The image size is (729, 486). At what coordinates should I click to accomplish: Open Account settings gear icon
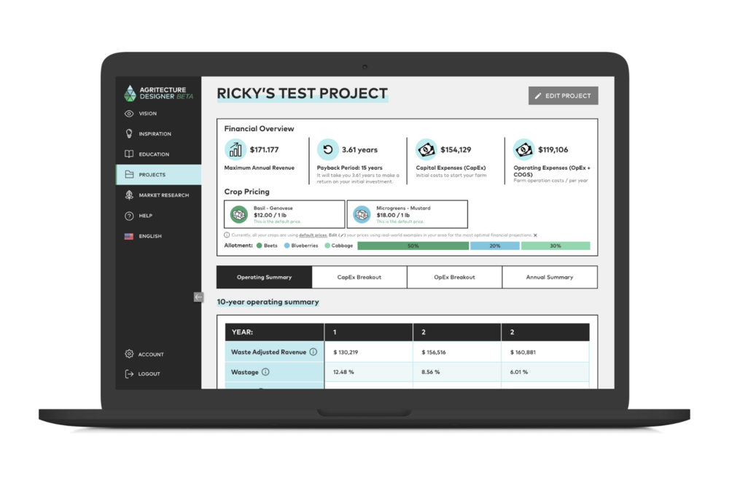pos(129,353)
